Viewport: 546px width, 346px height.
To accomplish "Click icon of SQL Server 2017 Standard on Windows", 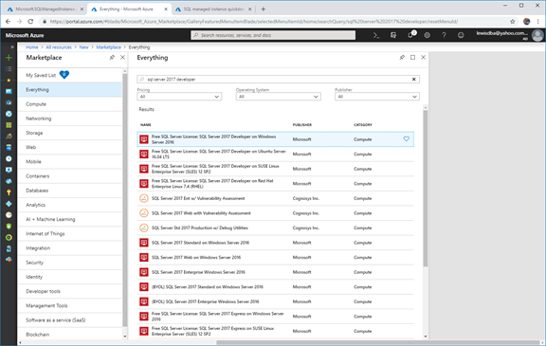I will [144, 243].
